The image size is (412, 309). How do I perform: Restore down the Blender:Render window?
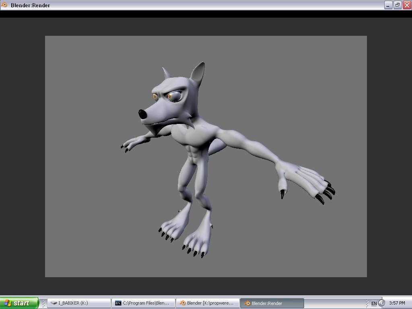click(x=398, y=5)
